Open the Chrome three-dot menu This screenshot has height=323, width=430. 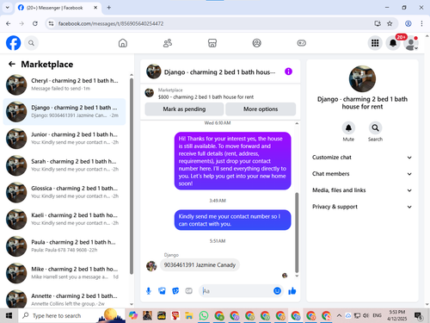click(x=421, y=23)
